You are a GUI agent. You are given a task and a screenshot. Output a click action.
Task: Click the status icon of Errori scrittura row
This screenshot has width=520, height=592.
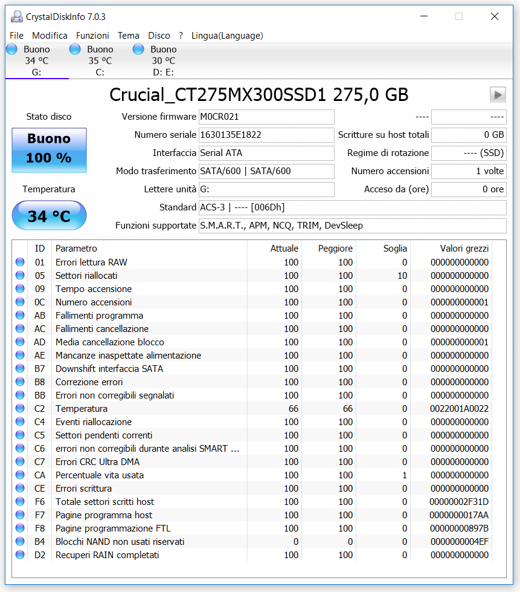(20, 488)
